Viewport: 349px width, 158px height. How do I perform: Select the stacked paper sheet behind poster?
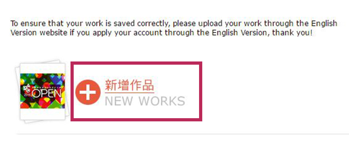pyautogui.click(x=18, y=93)
